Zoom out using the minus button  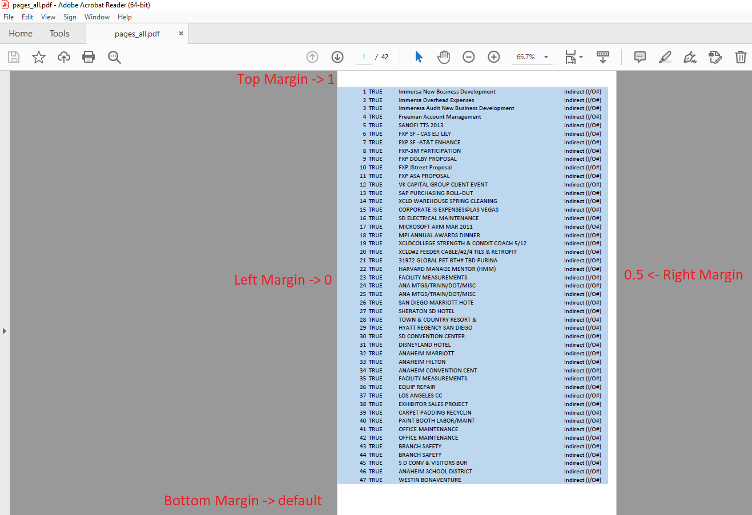point(468,57)
